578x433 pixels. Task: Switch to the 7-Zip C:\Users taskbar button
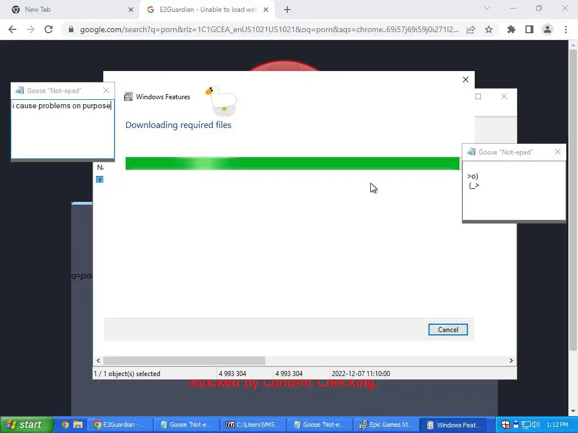(253, 425)
